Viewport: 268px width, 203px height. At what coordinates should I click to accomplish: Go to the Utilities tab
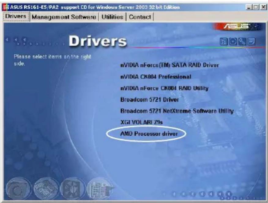click(x=112, y=17)
